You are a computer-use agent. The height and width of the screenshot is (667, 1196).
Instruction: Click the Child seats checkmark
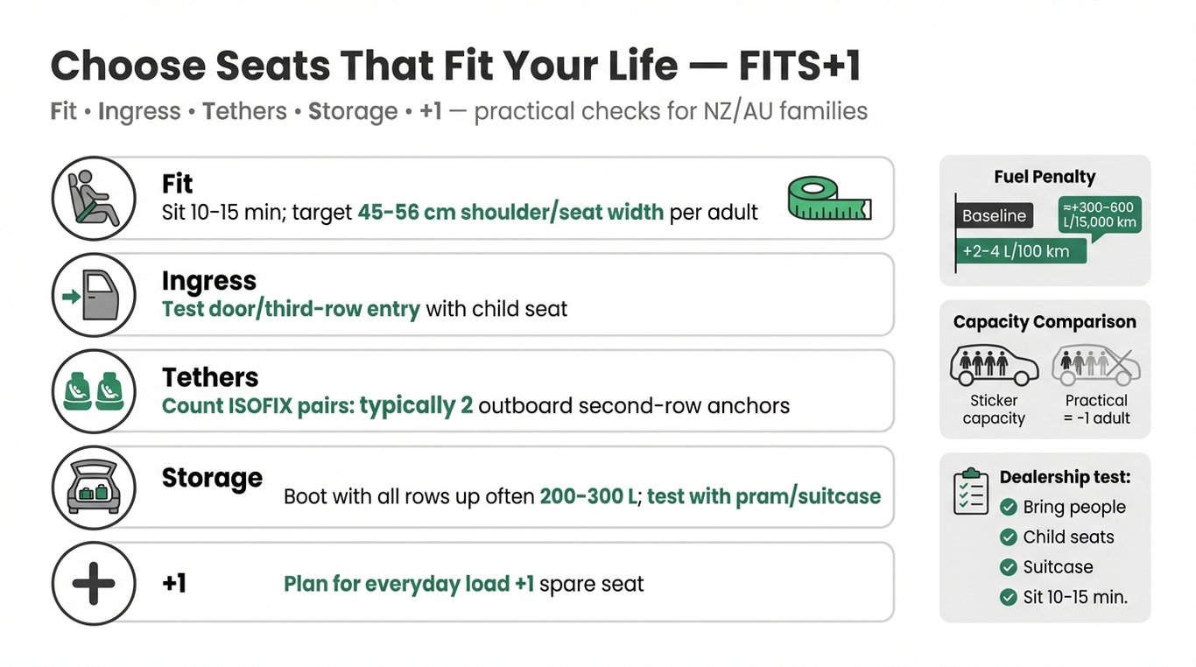tap(1009, 537)
